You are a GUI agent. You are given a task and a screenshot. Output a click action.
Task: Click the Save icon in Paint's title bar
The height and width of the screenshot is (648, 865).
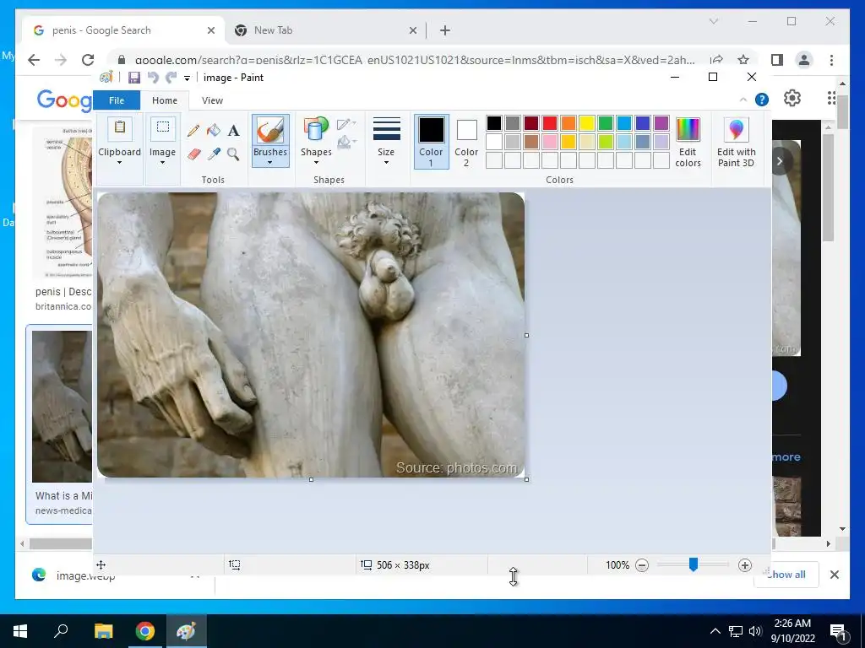click(x=134, y=78)
